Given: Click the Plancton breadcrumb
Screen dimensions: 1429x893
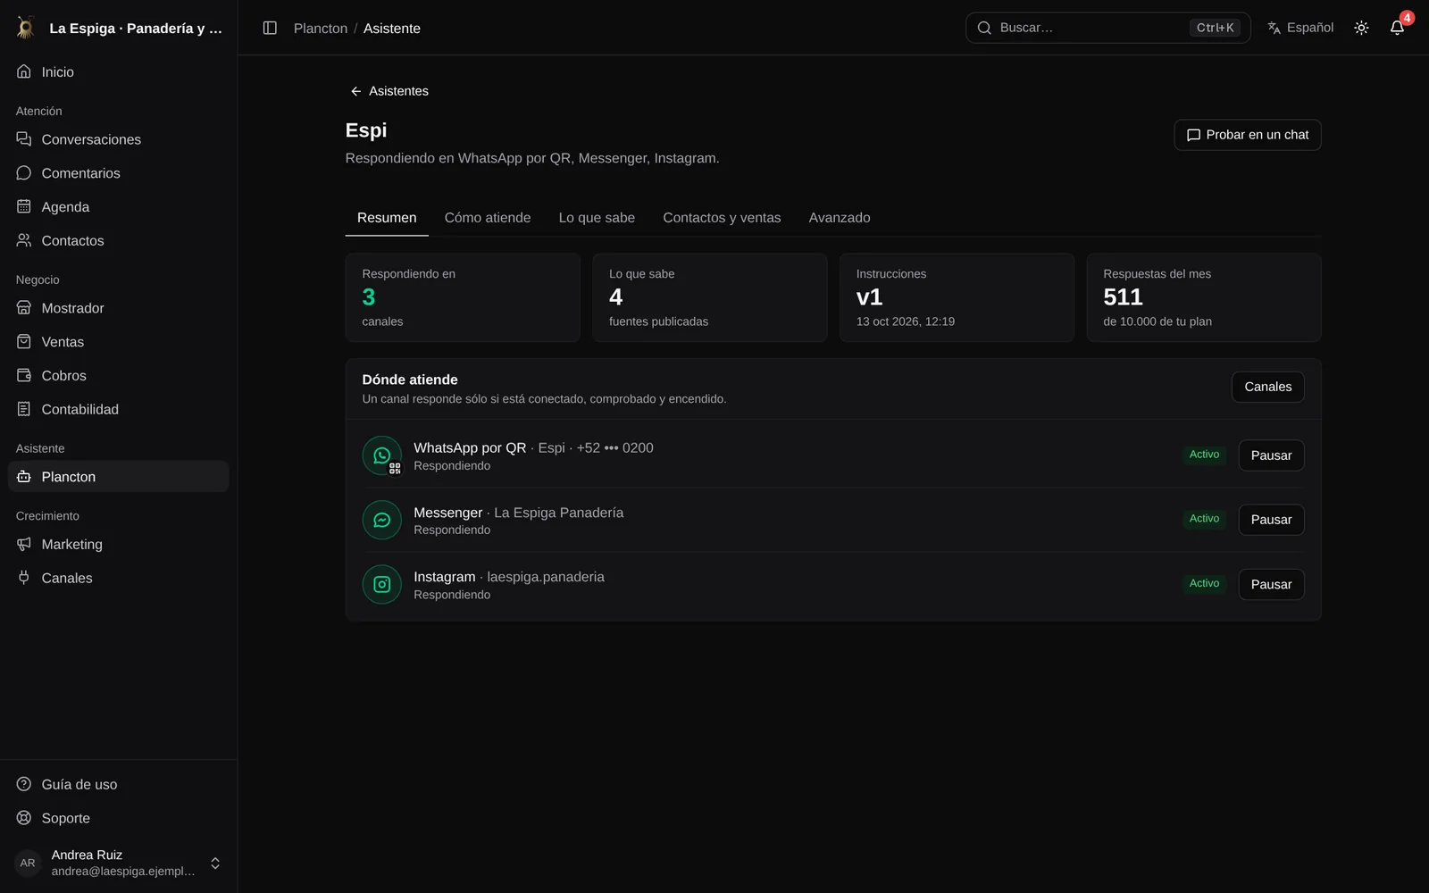Looking at the screenshot, I should pos(321,29).
